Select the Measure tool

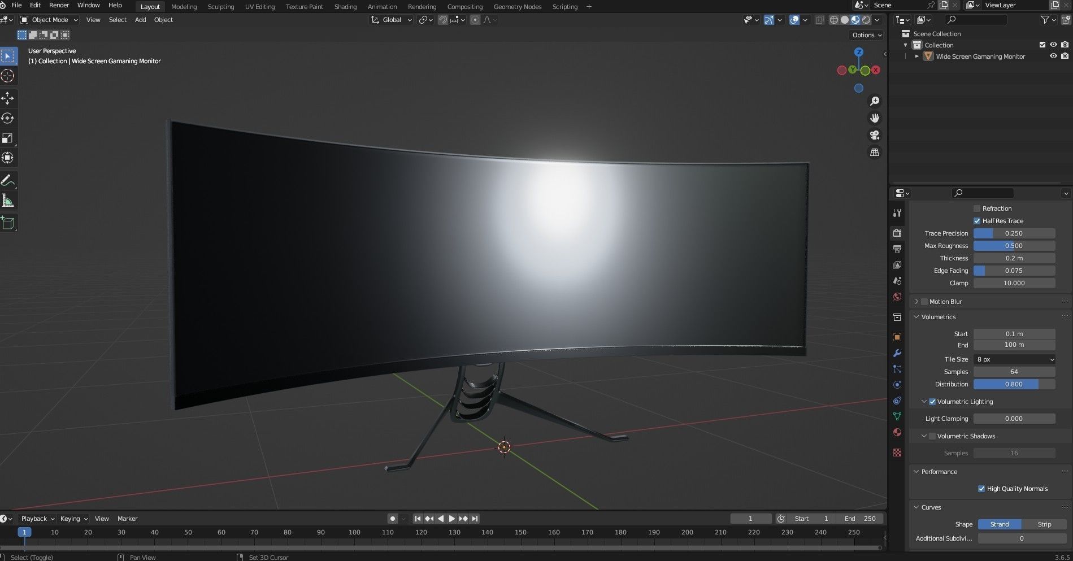tap(8, 201)
